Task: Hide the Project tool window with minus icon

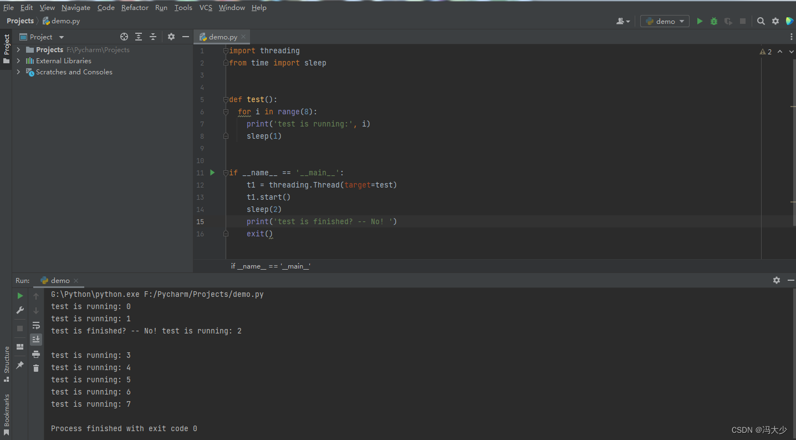Action: [186, 37]
